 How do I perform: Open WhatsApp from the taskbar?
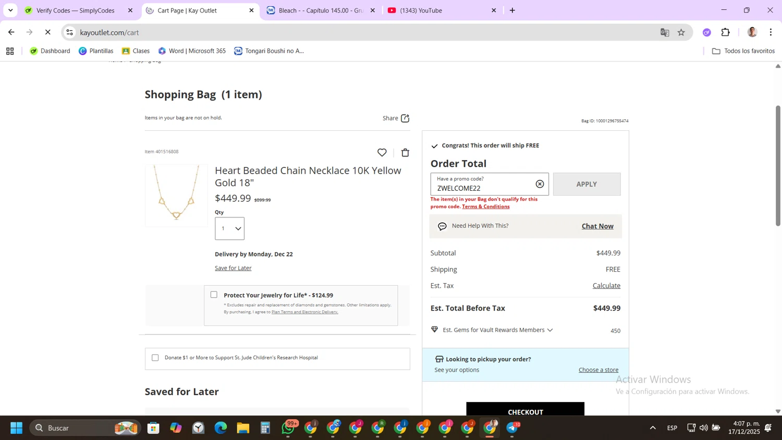[x=288, y=428]
